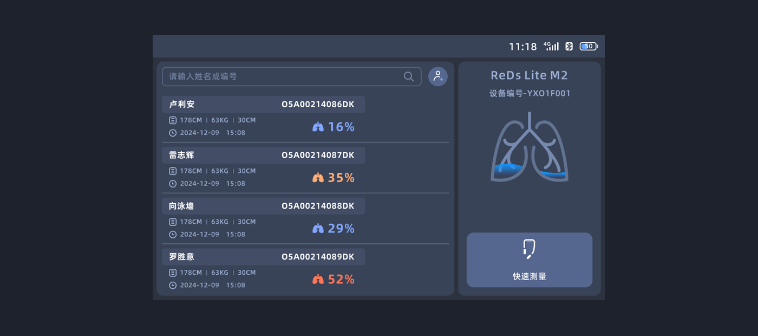Click the probe icon in quick measure
The image size is (758, 336).
click(x=529, y=248)
